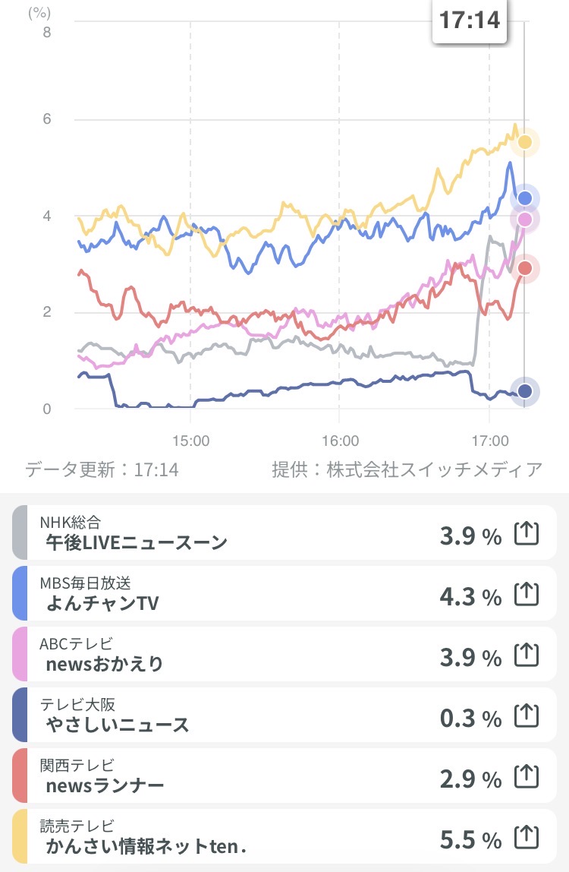Share the newsランナー rating
Viewport: 569px width, 872px height.
(527, 777)
